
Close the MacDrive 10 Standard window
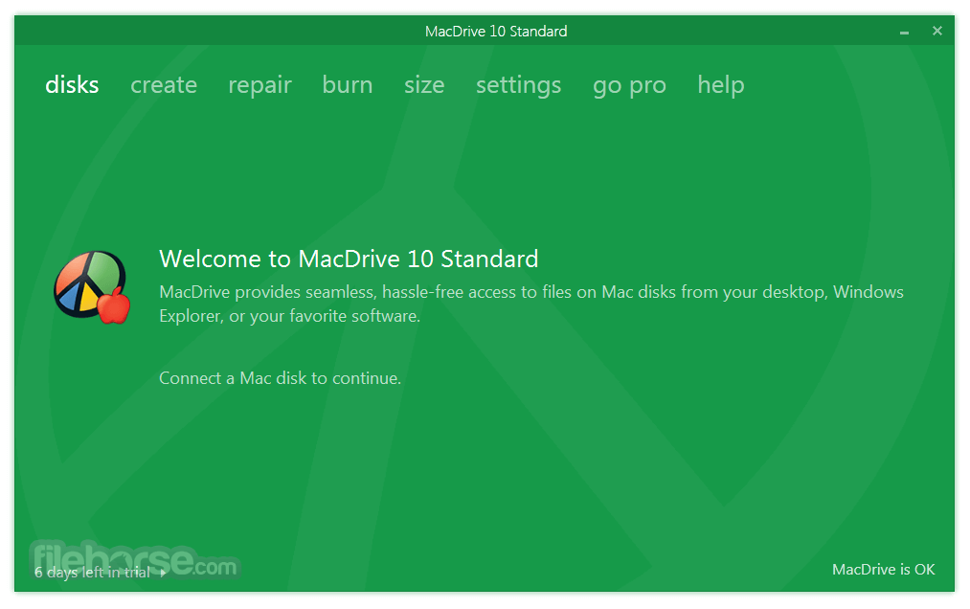coord(937,31)
